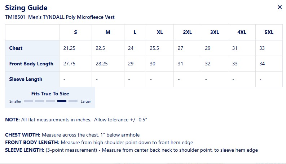This screenshot has height=164, width=286.
Task: Click the Chest row label
Action: [x=16, y=48]
